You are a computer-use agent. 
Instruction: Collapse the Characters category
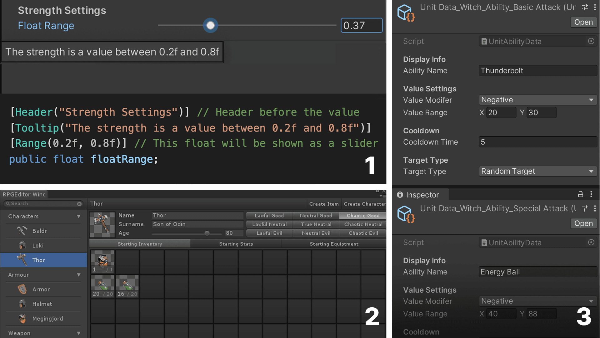78,216
